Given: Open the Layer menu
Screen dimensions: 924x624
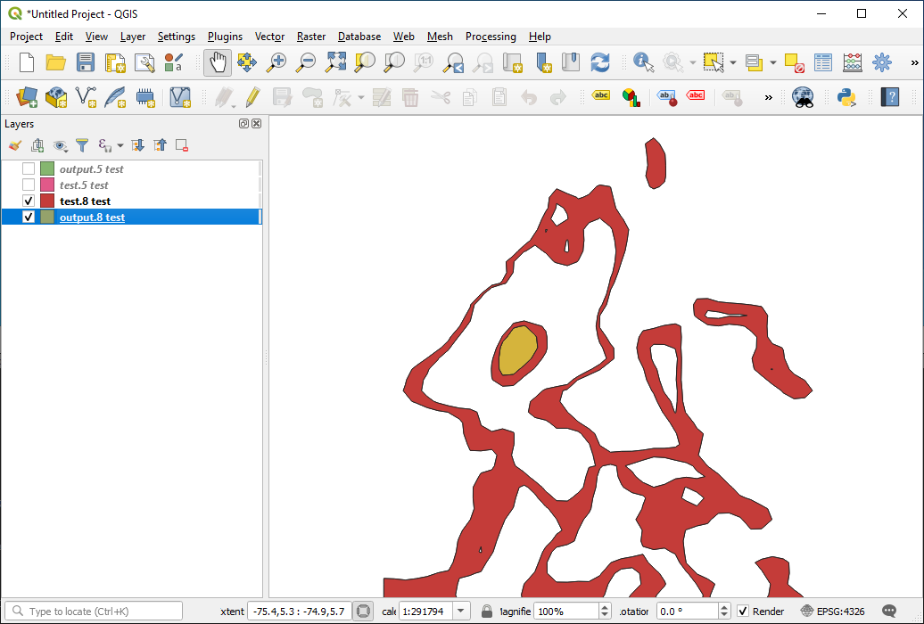Looking at the screenshot, I should coord(133,37).
